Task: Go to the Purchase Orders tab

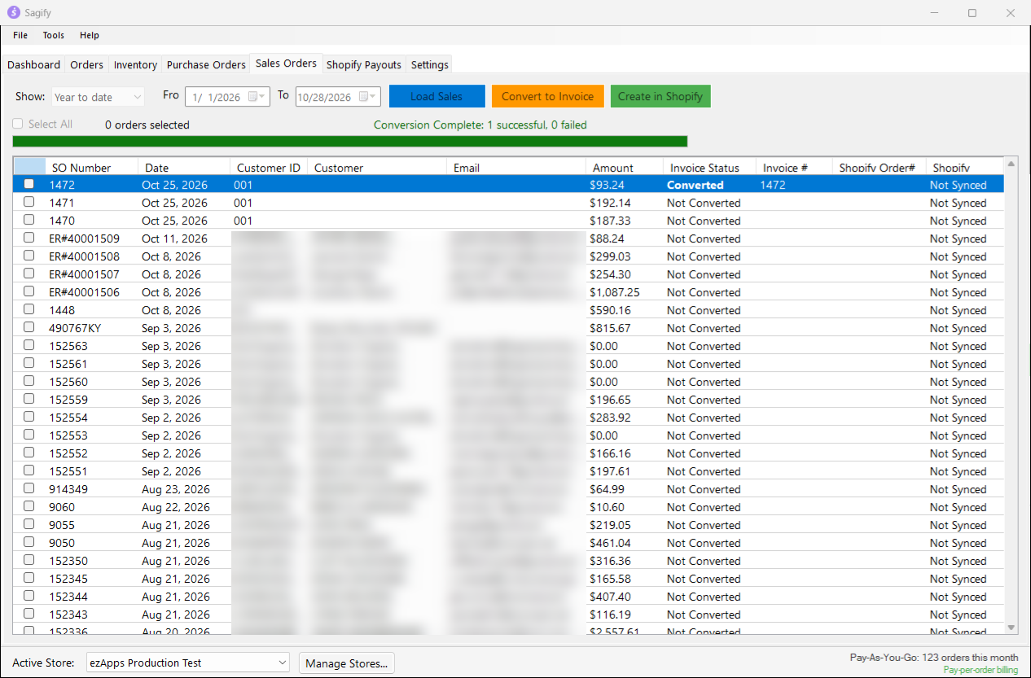Action: tap(206, 64)
